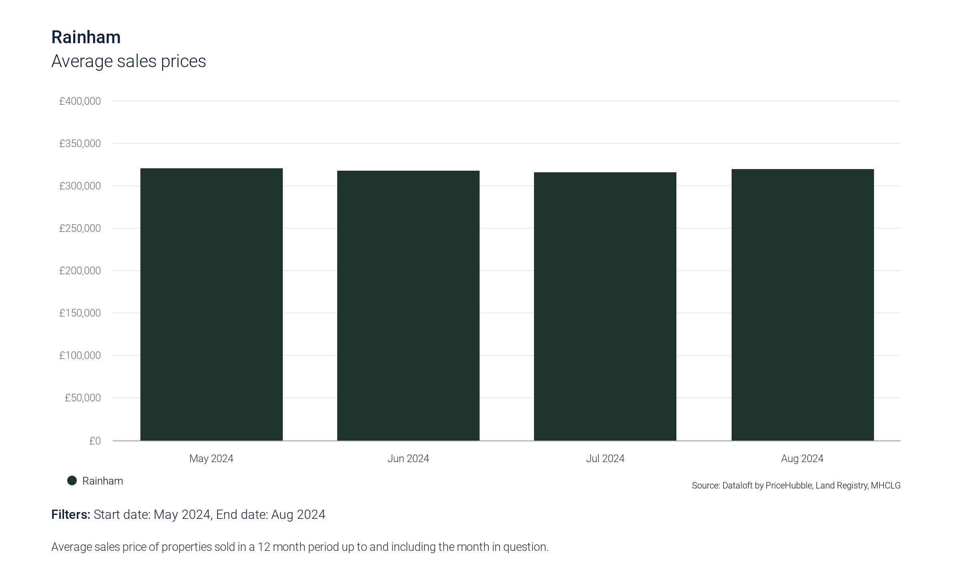
Task: Click the Aug 2024 bar
Action: click(803, 305)
